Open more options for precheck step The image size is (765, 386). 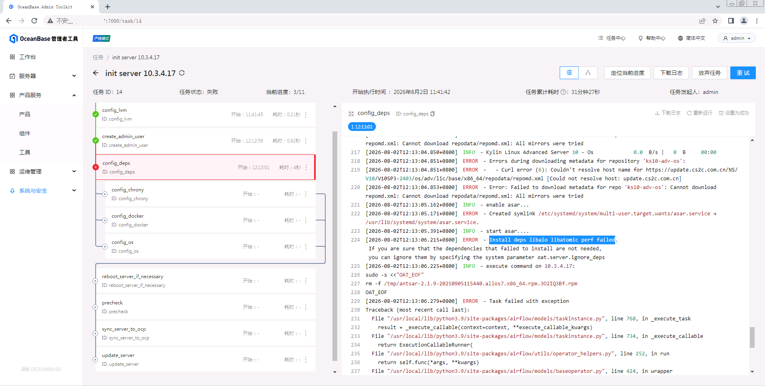click(306, 307)
